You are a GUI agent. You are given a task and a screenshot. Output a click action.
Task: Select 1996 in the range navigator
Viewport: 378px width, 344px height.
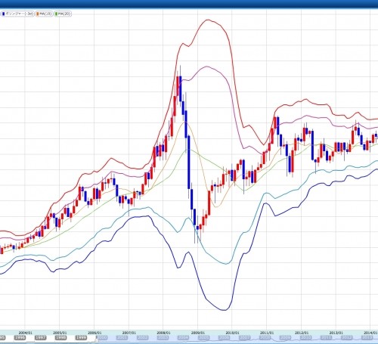click(20, 337)
